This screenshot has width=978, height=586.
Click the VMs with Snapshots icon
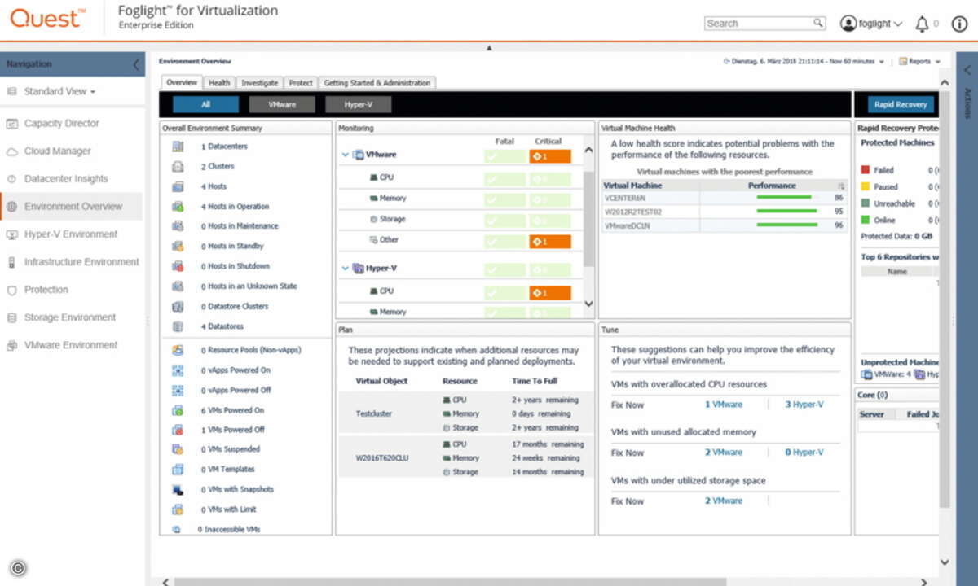tap(178, 490)
